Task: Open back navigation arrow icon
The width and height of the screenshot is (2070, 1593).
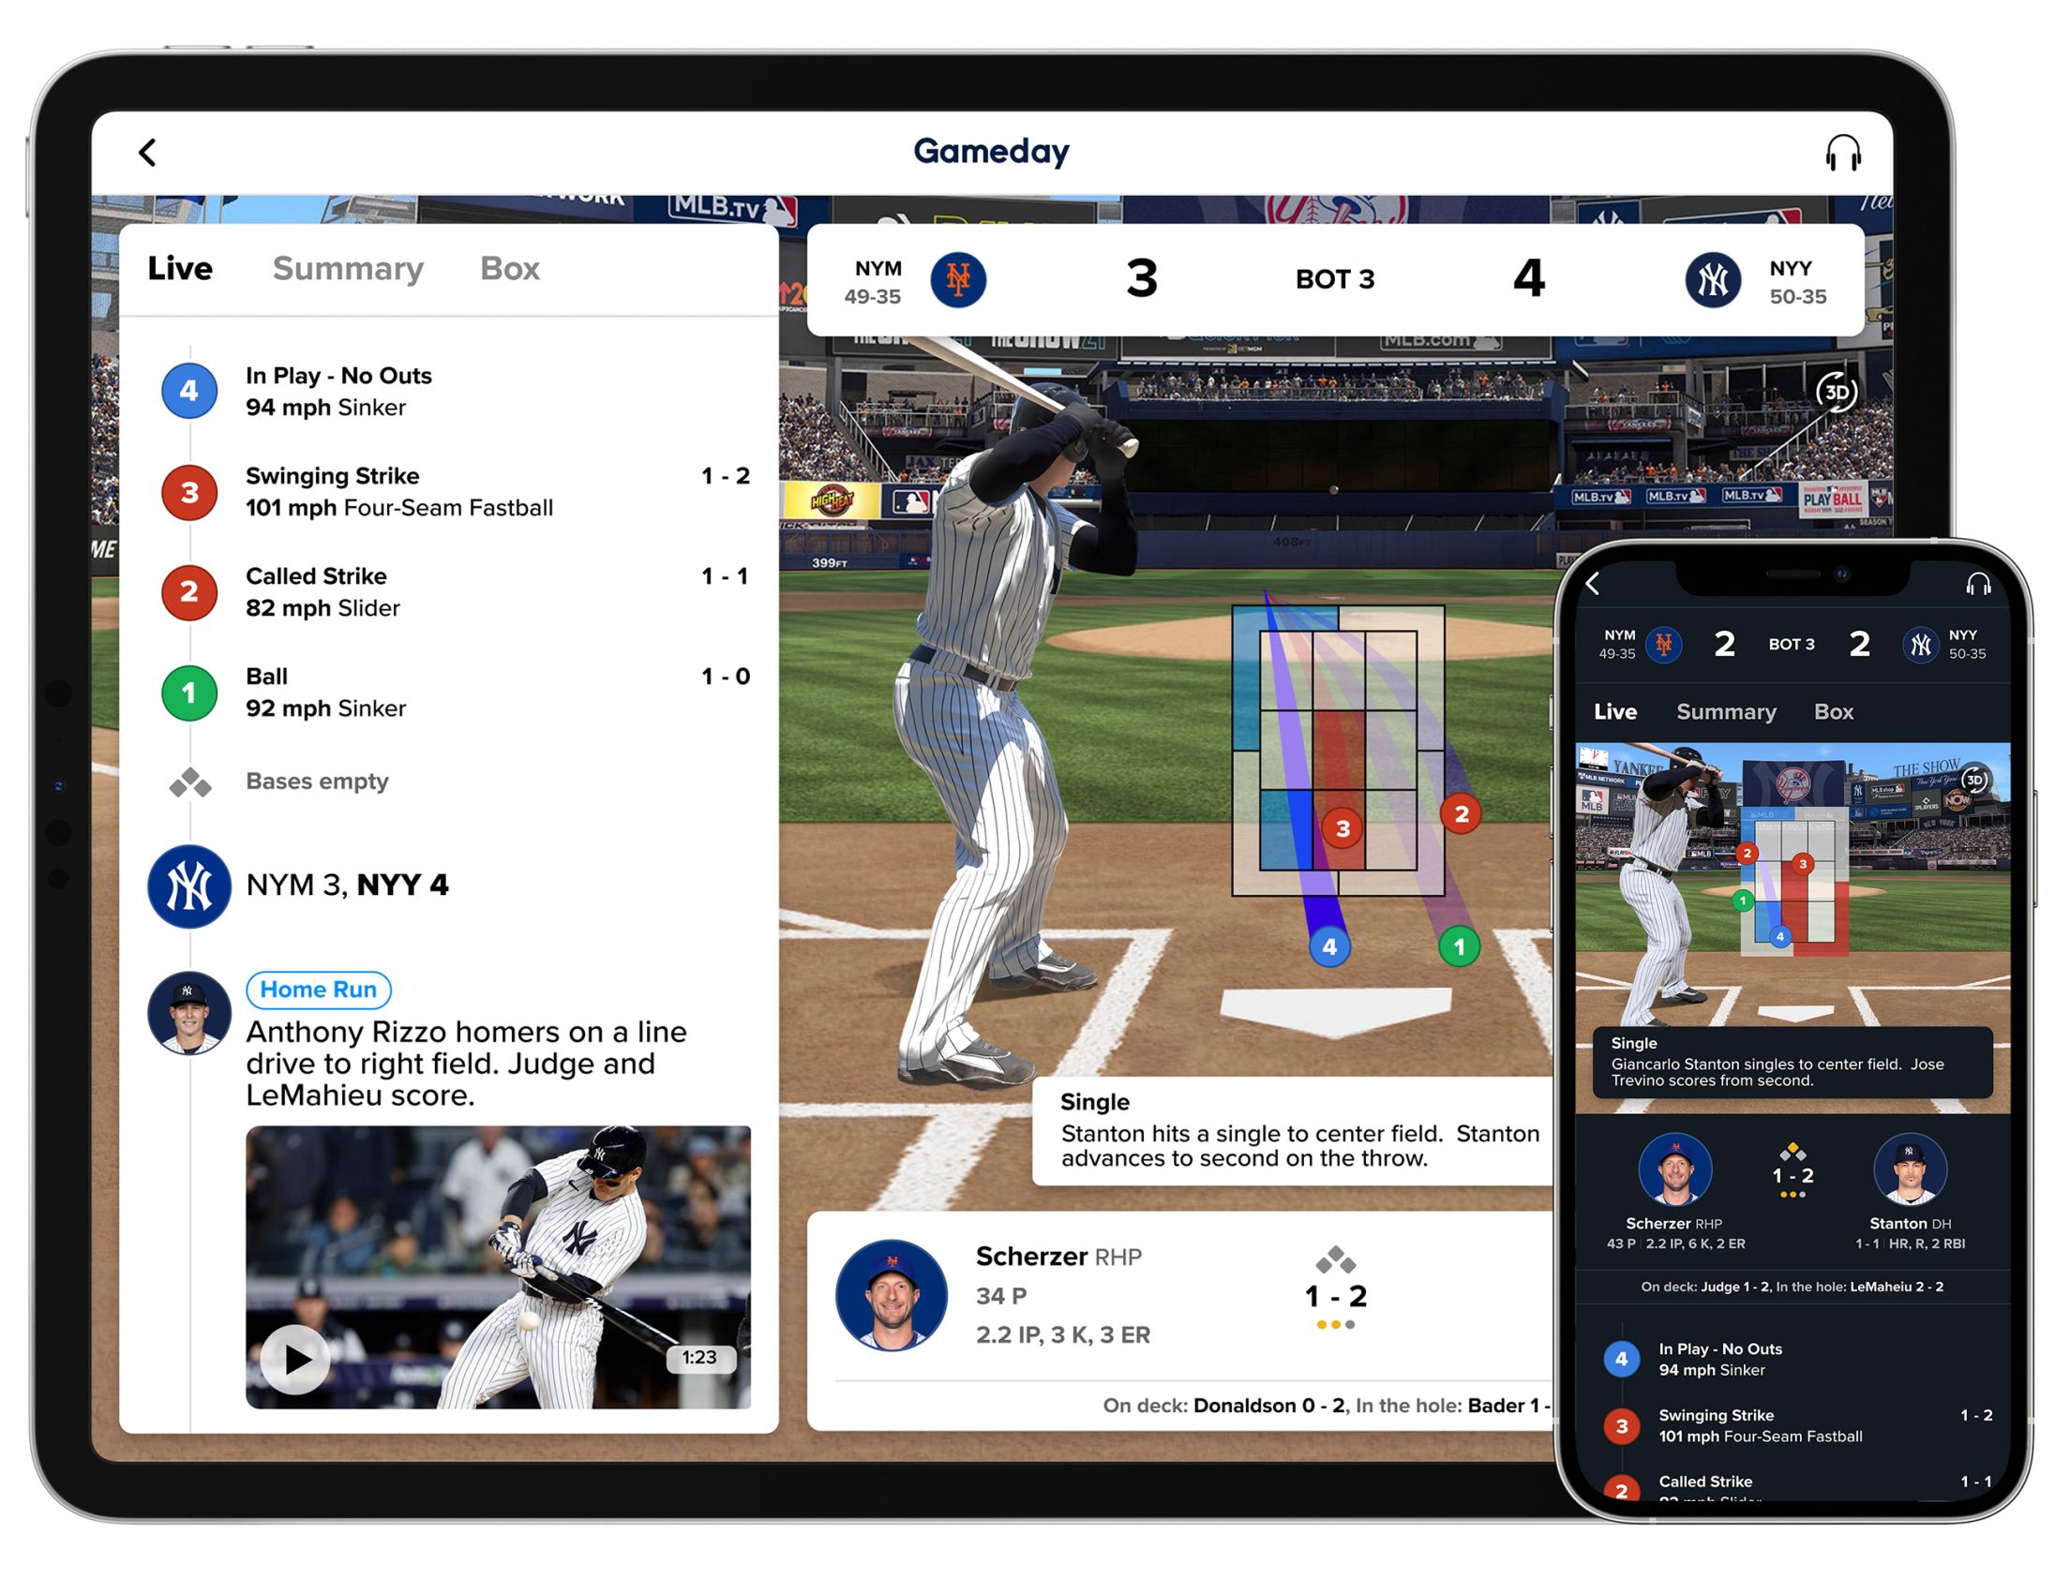Action: tap(149, 151)
